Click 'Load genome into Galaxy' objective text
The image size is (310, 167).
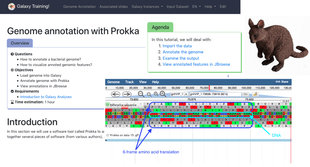click(x=41, y=75)
